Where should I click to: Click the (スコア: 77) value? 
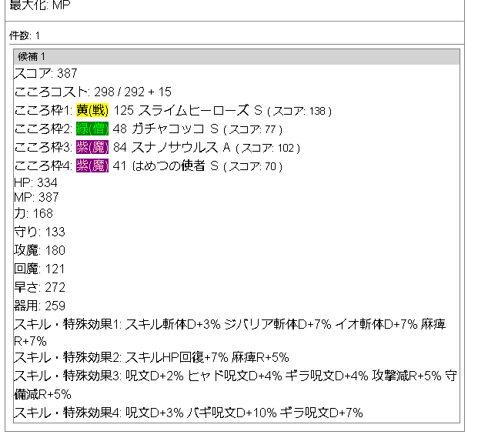pyautogui.click(x=253, y=129)
